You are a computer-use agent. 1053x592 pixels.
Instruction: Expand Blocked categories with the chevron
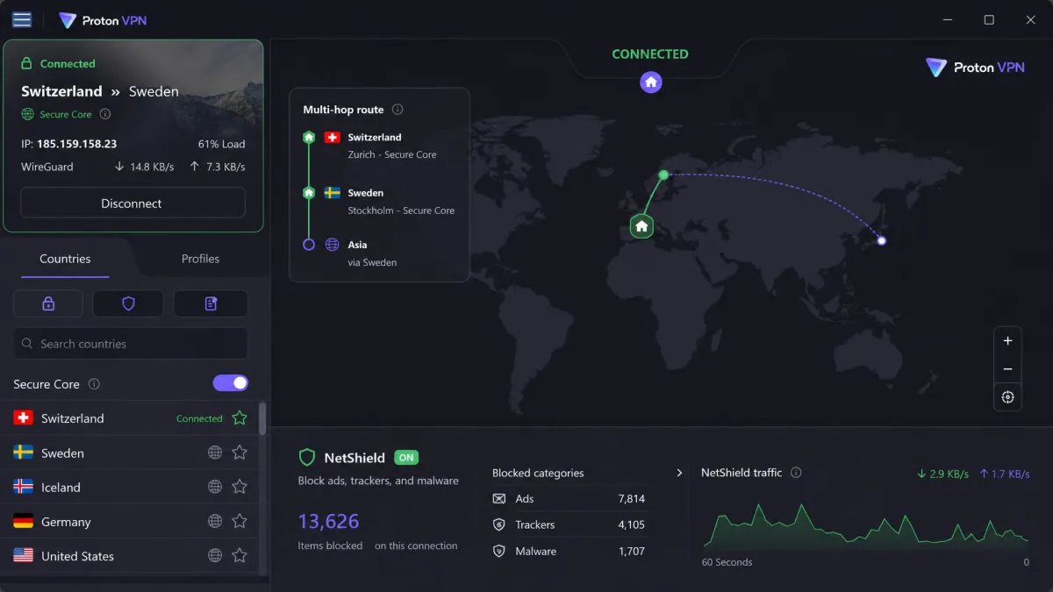click(679, 473)
